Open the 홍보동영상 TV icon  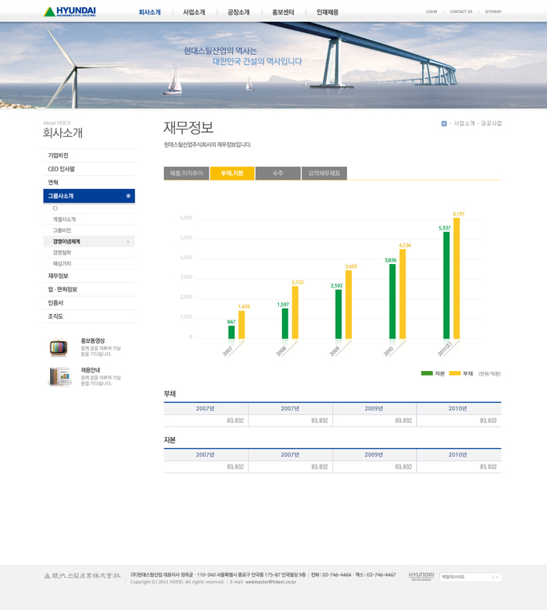59,347
